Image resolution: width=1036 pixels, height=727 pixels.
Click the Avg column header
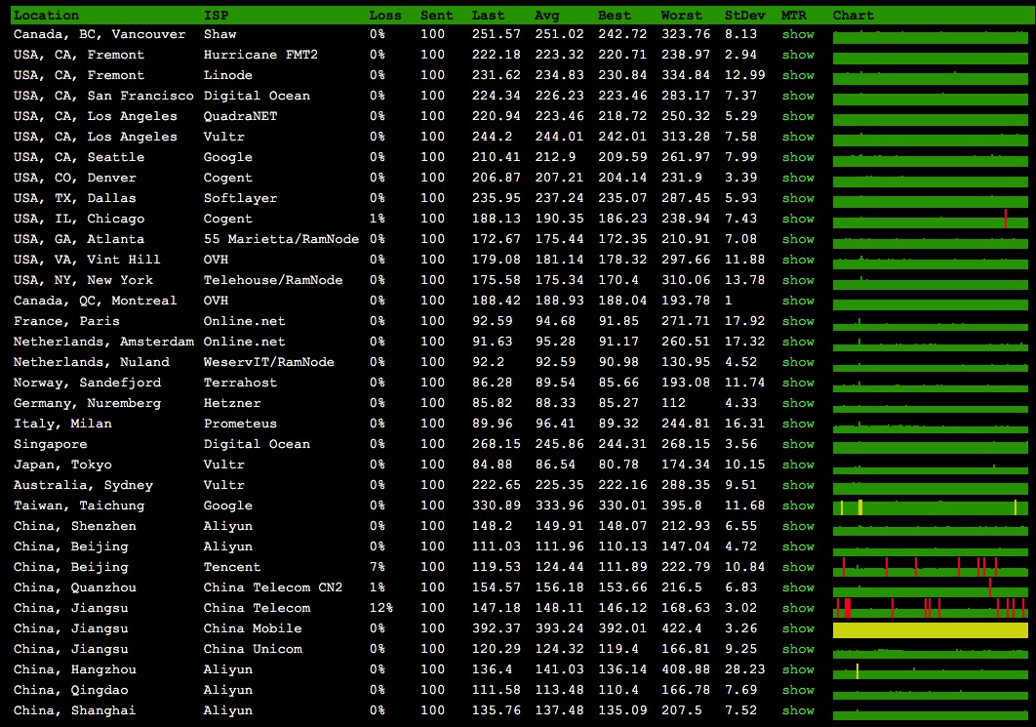coord(547,16)
